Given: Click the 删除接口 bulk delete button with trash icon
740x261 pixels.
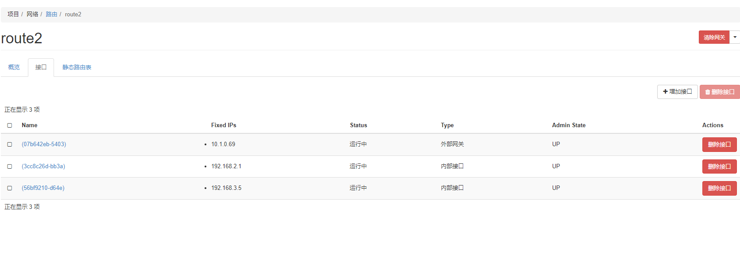Looking at the screenshot, I should coord(719,92).
